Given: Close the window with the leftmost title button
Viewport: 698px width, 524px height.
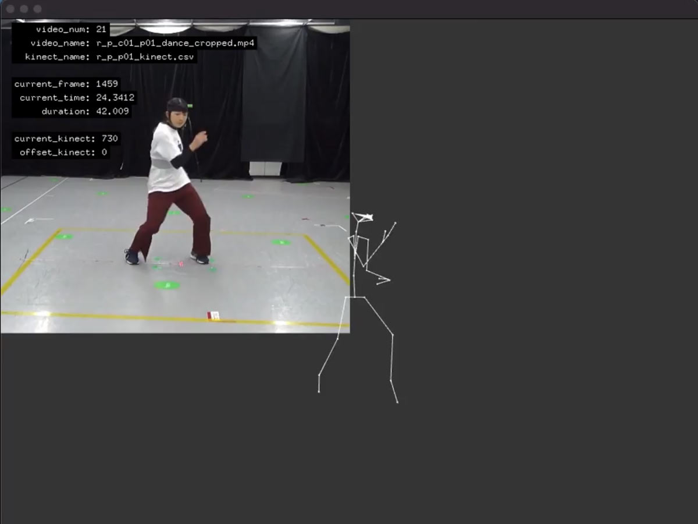Looking at the screenshot, I should click(10, 9).
